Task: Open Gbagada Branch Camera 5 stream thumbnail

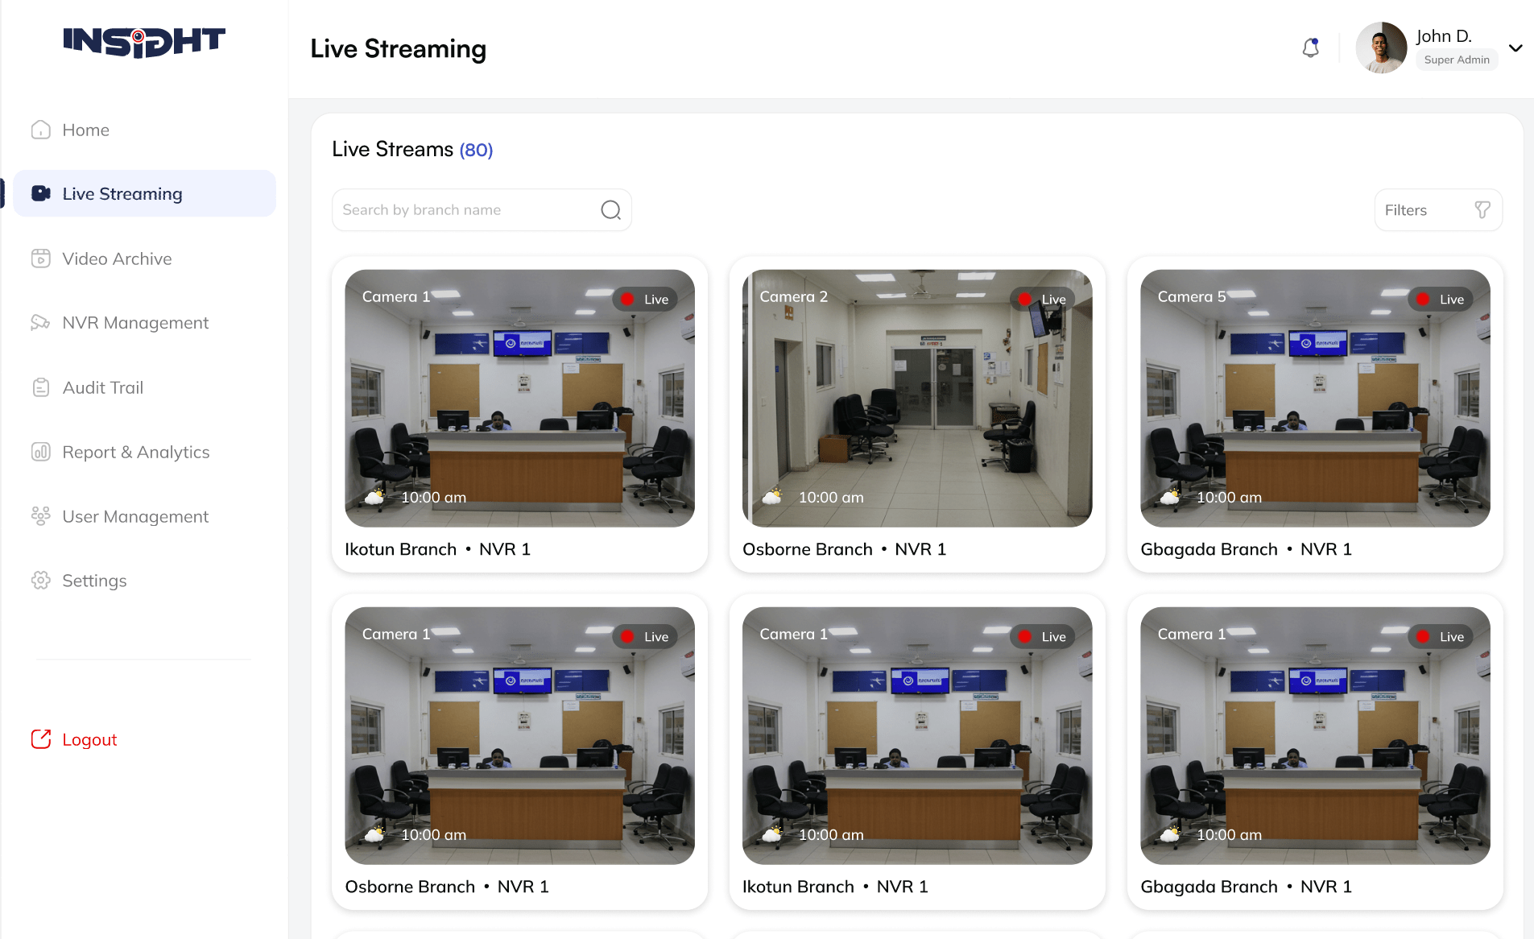Action: [1314, 399]
